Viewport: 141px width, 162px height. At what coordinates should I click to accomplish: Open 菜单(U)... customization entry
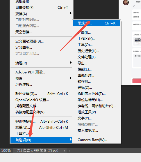click(x=41, y=128)
